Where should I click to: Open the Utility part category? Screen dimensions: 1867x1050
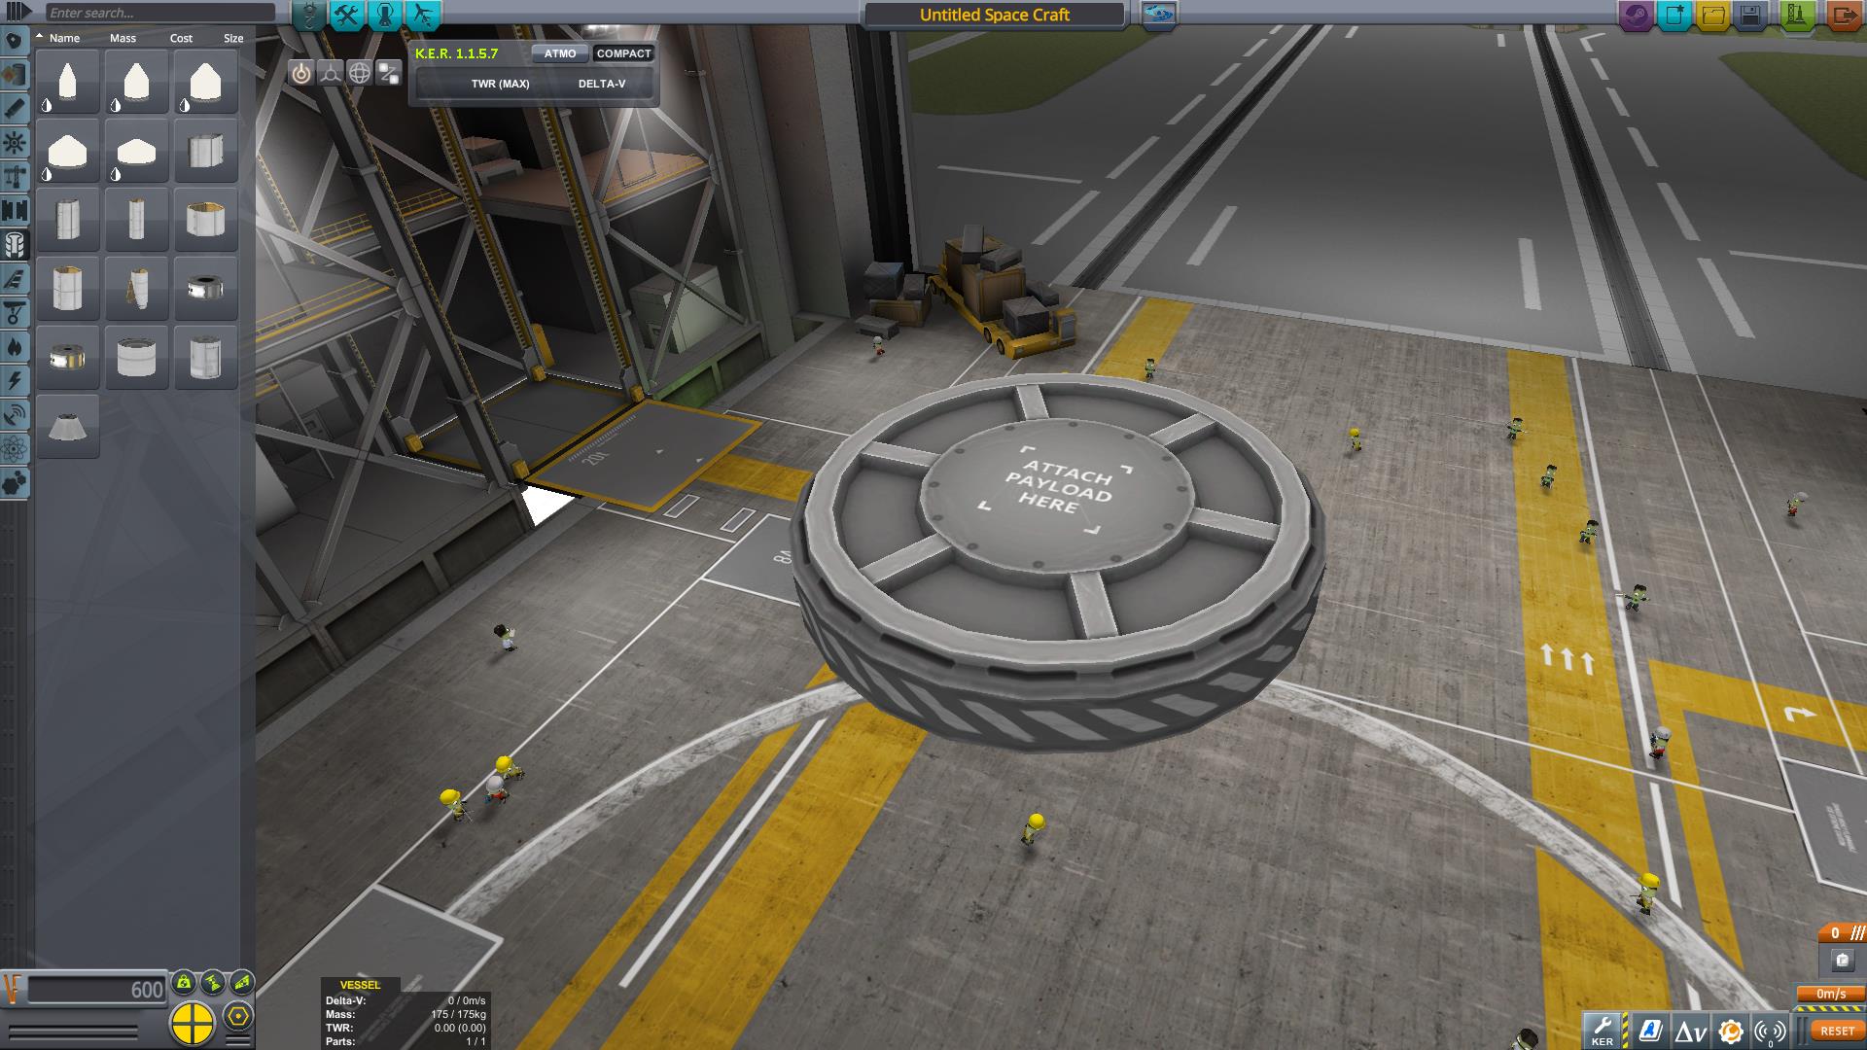click(15, 483)
